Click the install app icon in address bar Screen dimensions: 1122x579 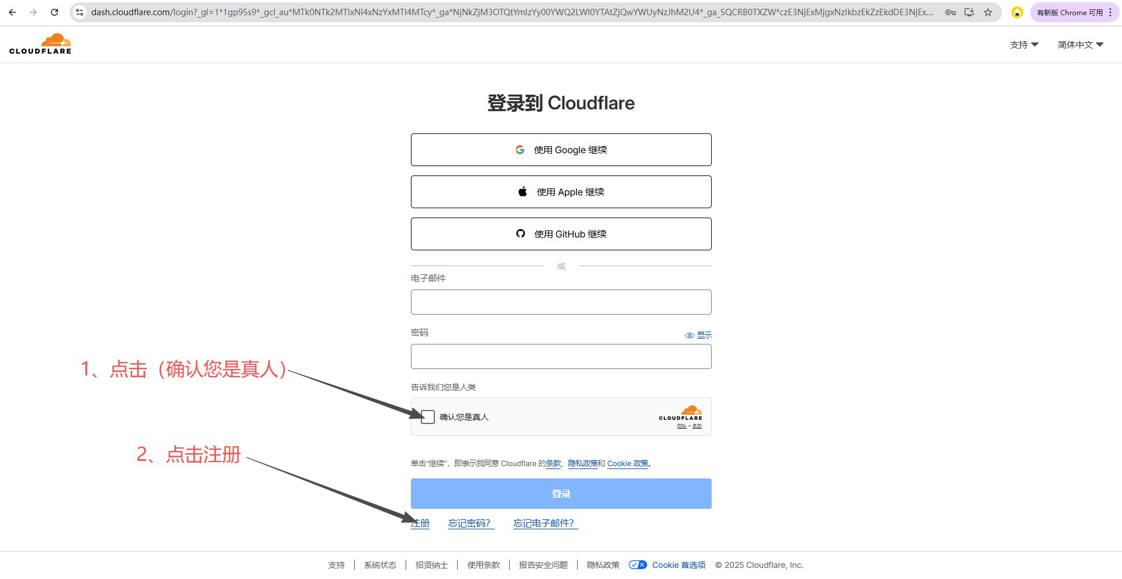(x=969, y=12)
